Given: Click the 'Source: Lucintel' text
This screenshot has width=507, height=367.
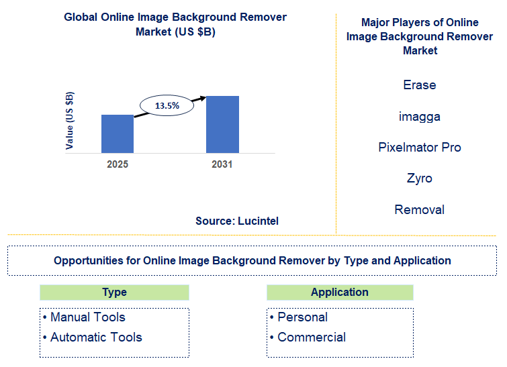Looking at the screenshot, I should pyautogui.click(x=237, y=221).
